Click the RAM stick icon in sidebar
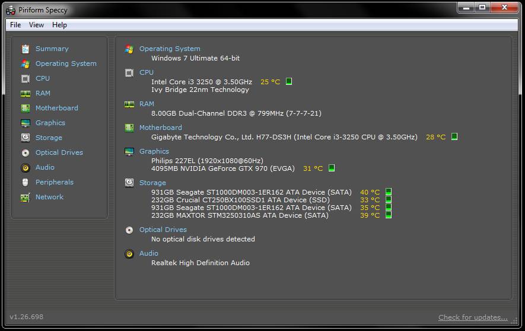 click(26, 94)
